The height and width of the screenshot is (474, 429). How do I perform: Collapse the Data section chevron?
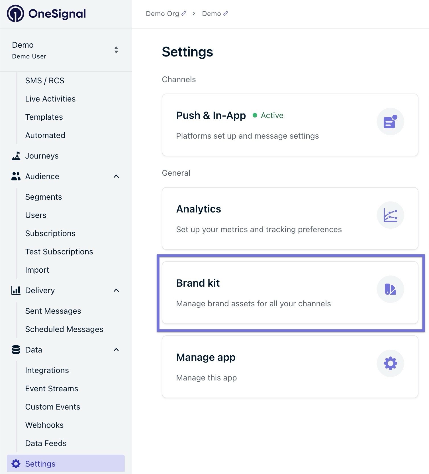(x=116, y=350)
